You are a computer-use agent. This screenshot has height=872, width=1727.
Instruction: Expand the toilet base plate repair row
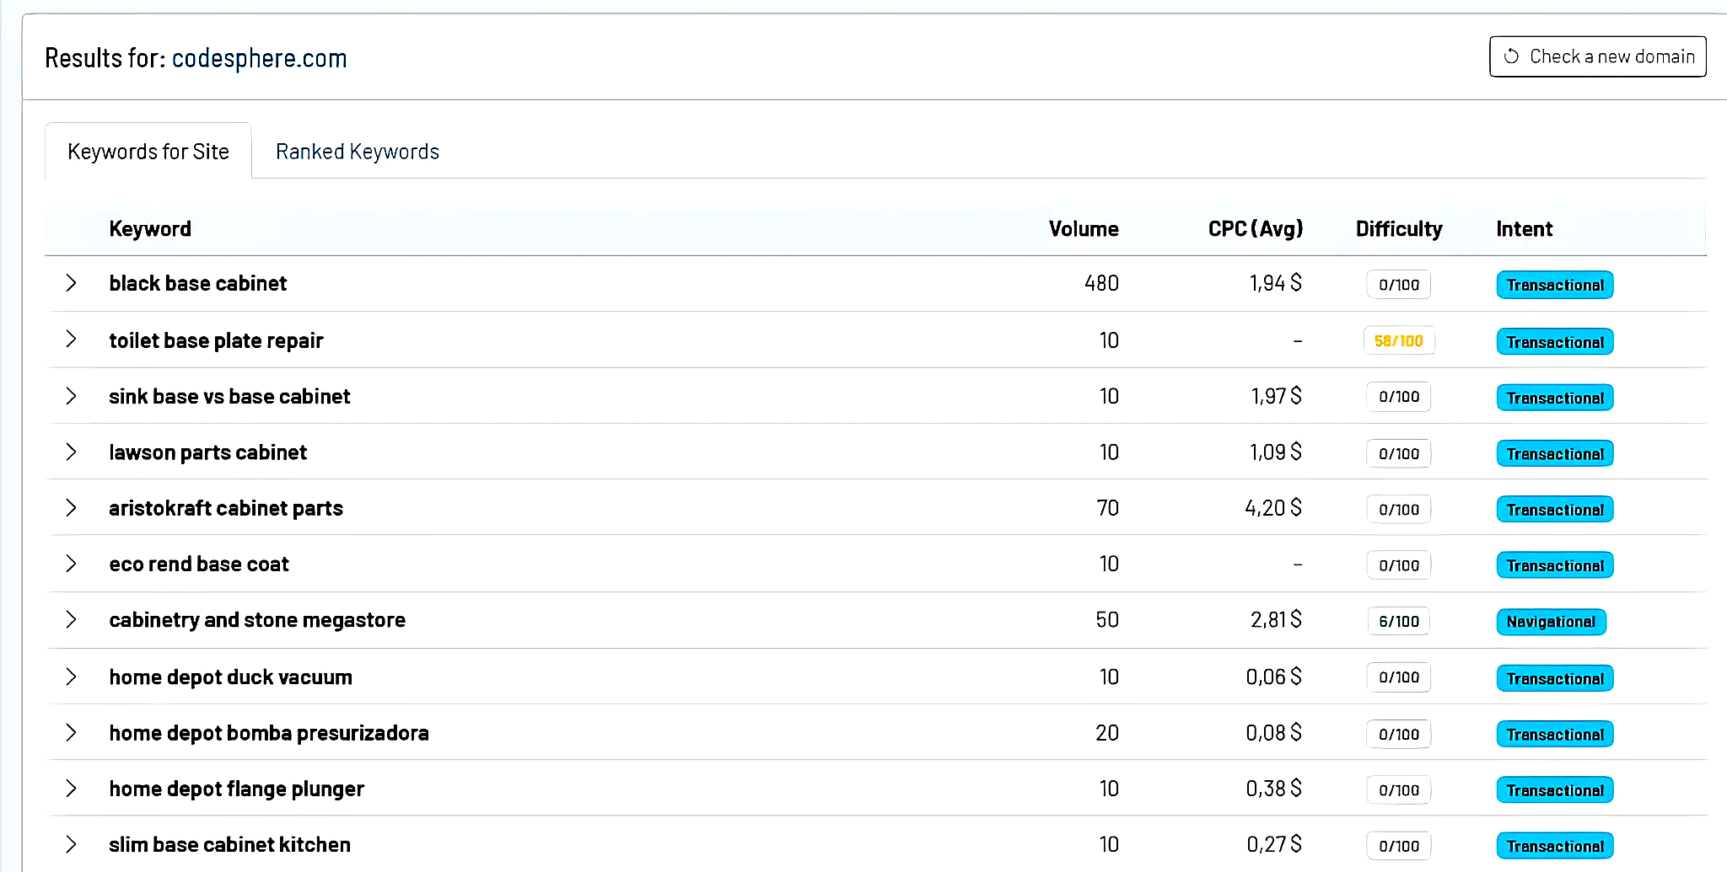[72, 340]
